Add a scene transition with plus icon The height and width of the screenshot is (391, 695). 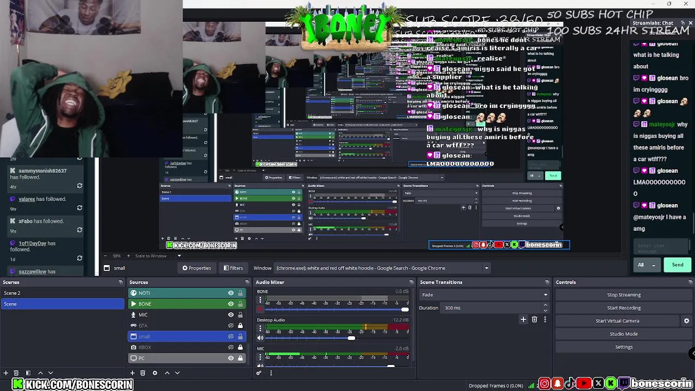[x=523, y=319]
